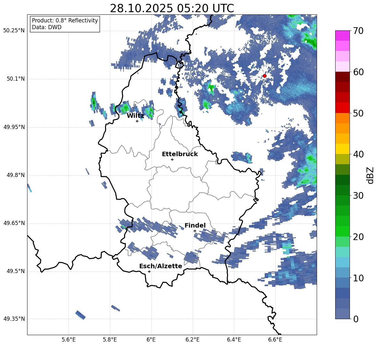Click the colorbar value 10
The width and height of the screenshot is (378, 346).
[x=358, y=278]
